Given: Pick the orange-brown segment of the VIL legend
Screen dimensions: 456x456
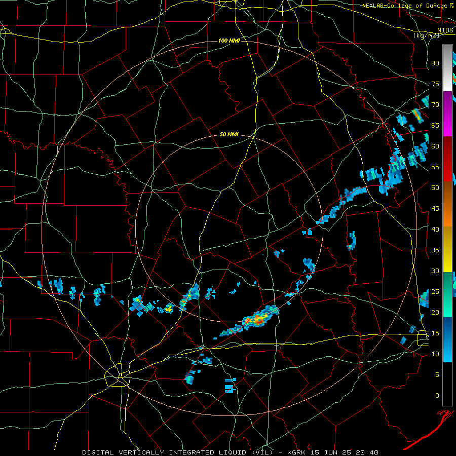Looking at the screenshot, I should 447,204.
